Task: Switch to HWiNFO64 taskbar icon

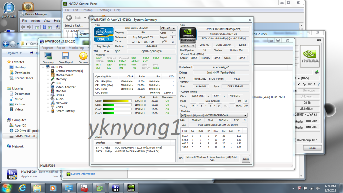Action: pyautogui.click(x=115, y=188)
